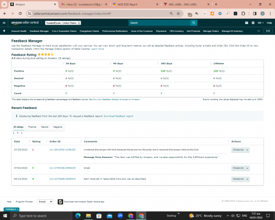Image resolution: width=275 pixels, height=220 pixels.
Task: Open A-to-z Guarantee Claims in favorites bar
Action: pos(64,31)
